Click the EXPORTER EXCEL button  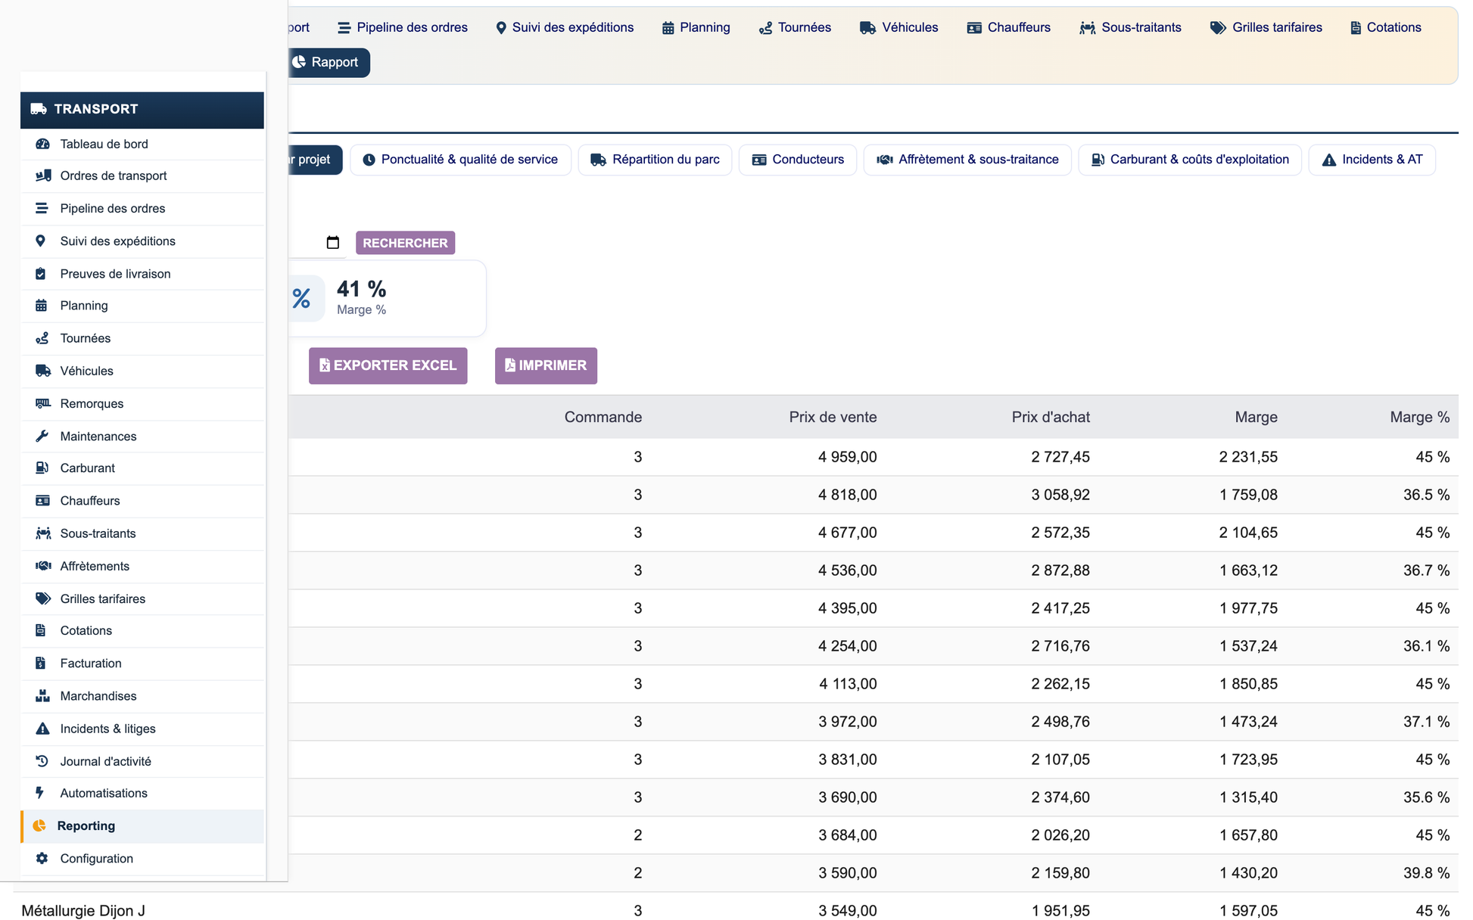click(x=388, y=365)
